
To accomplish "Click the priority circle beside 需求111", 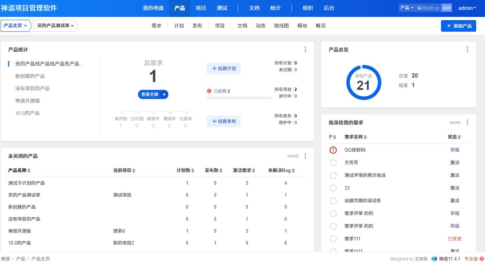I will (333, 239).
